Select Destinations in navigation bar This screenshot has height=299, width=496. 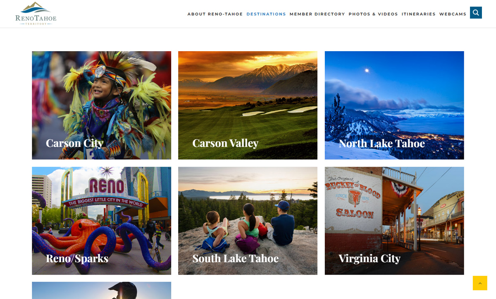(x=266, y=14)
